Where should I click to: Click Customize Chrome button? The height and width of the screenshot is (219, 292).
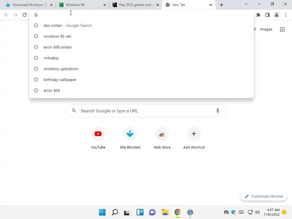[x=264, y=196]
